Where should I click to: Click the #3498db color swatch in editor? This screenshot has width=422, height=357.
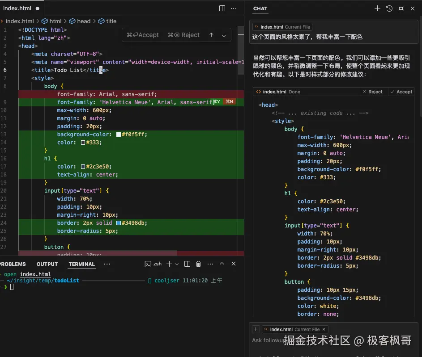[119, 223]
